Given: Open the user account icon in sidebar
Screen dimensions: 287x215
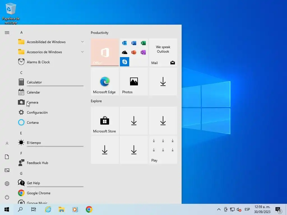Looking at the screenshot, I should tap(7, 143).
